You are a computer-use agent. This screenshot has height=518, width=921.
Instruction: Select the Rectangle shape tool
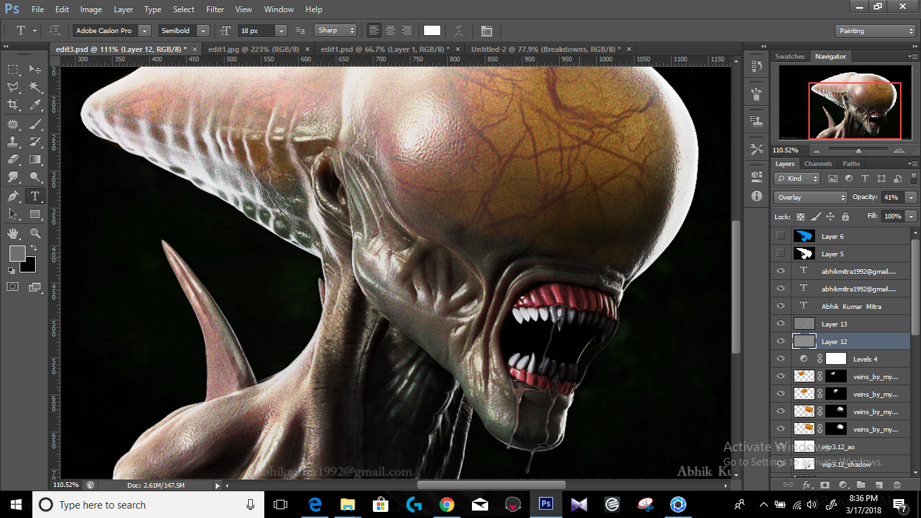tap(35, 214)
